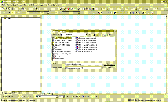Select 'world on ags.northeast.ru' connection

(85, 51)
